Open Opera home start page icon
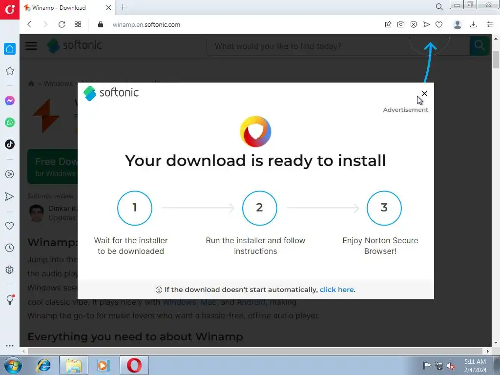 [x=10, y=49]
